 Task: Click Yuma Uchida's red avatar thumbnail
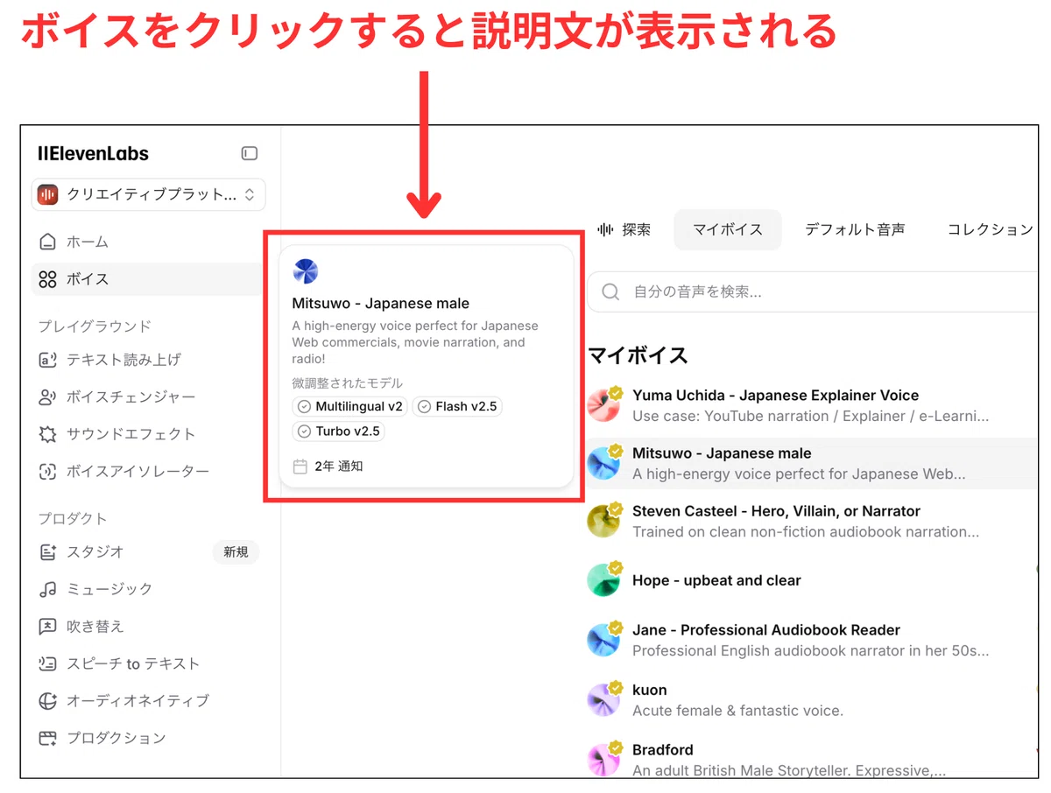pyautogui.click(x=603, y=405)
